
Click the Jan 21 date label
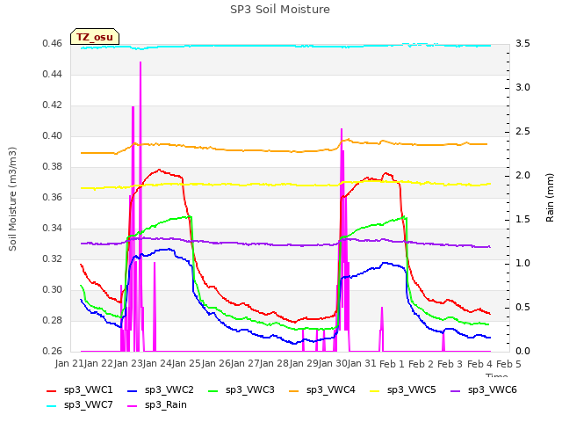(69, 364)
